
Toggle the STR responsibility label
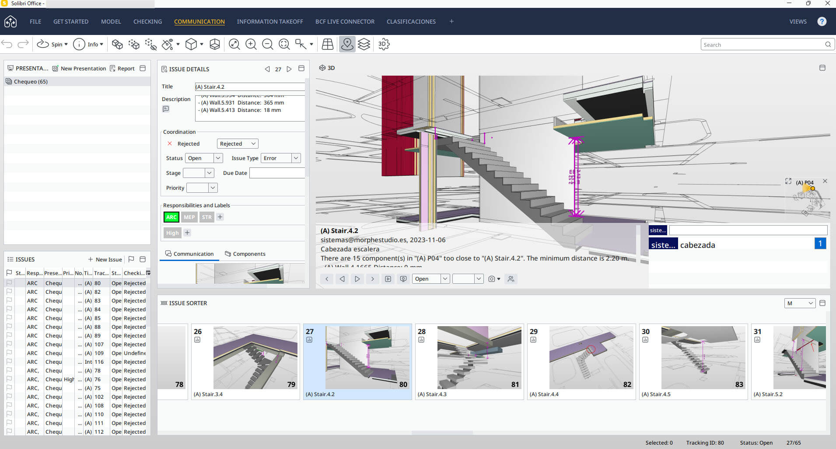(x=206, y=217)
